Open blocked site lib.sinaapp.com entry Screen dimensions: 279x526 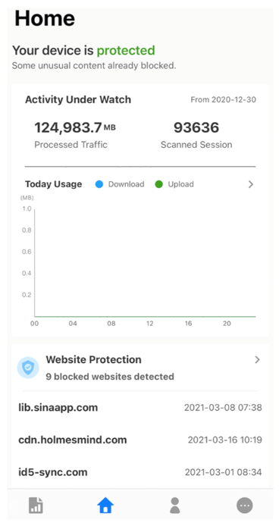(140, 408)
